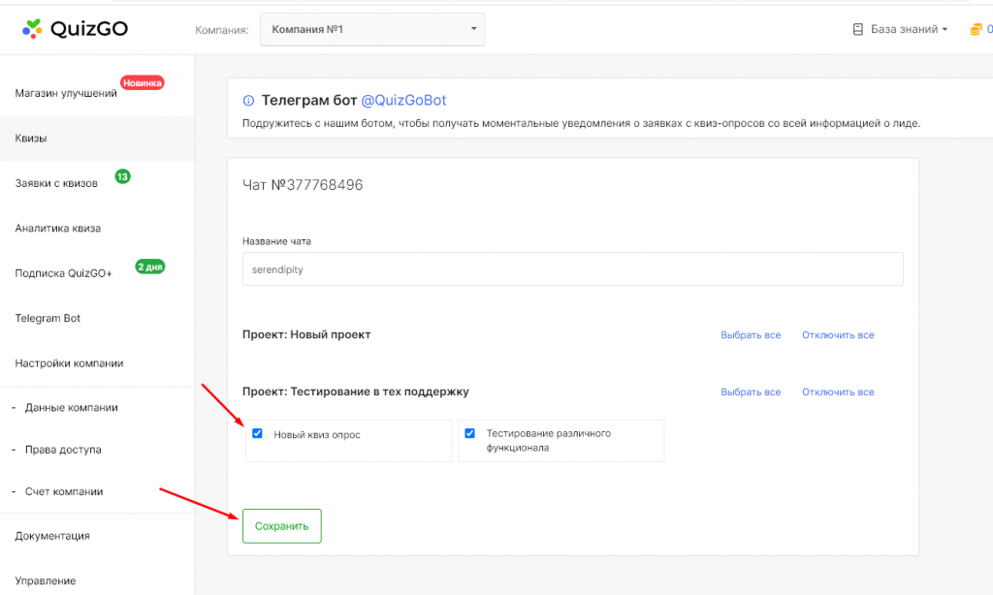Click the QuizGO logo icon

tap(32, 28)
